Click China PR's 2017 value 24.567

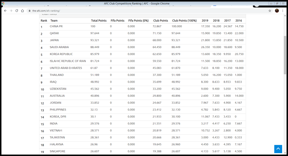[x=228, y=26]
